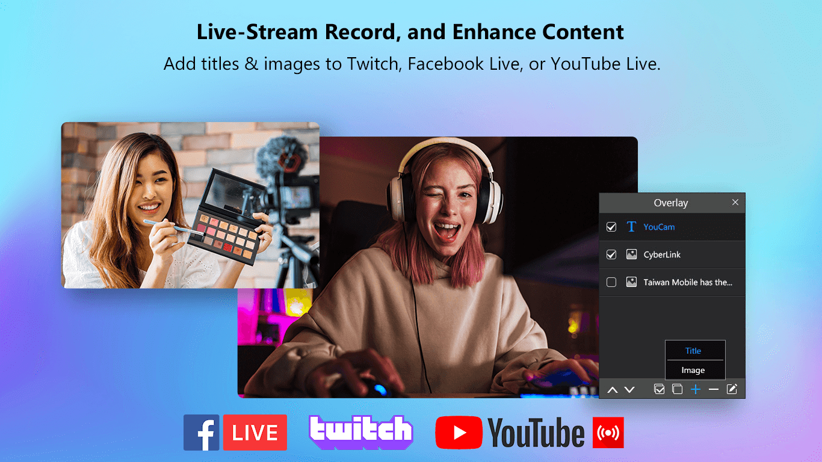The image size is (822, 462).
Task: Move overlay up with the up arrow
Action: 613,390
